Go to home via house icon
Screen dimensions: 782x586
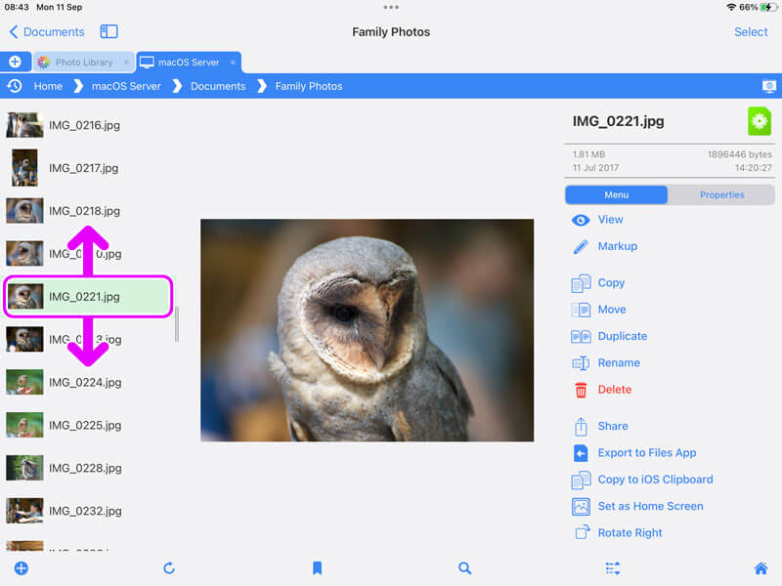pyautogui.click(x=760, y=568)
